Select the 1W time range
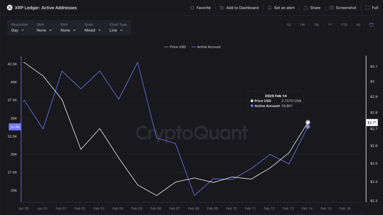The width and height of the screenshot is (383, 215). click(302, 25)
